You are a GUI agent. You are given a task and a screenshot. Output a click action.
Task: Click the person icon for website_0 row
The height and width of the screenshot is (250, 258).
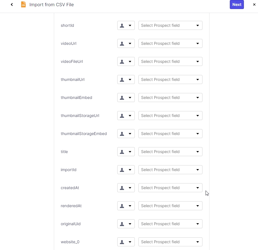[122, 242]
